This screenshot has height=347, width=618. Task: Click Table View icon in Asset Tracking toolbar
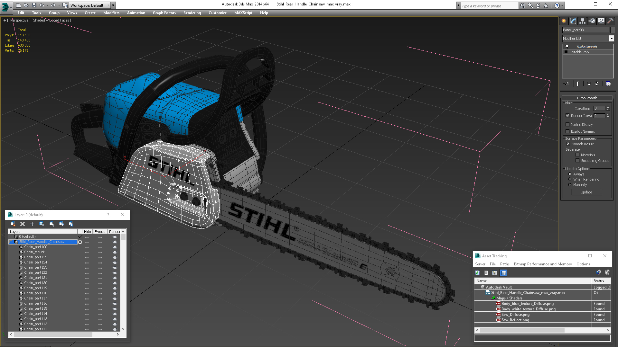[x=504, y=273]
